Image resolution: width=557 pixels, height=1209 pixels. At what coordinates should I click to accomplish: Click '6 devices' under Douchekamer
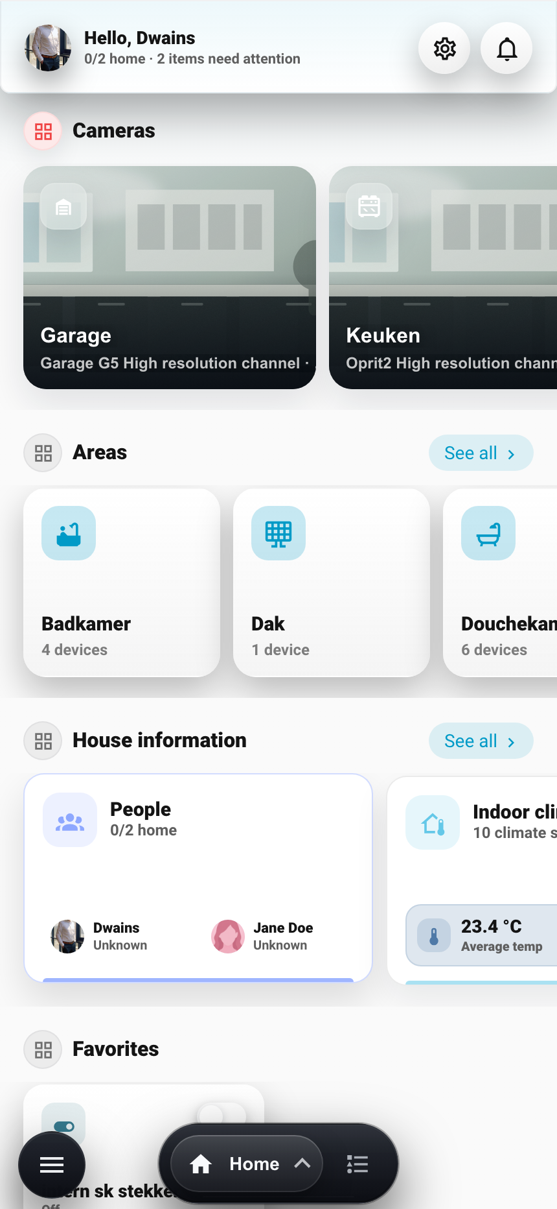pos(494,650)
